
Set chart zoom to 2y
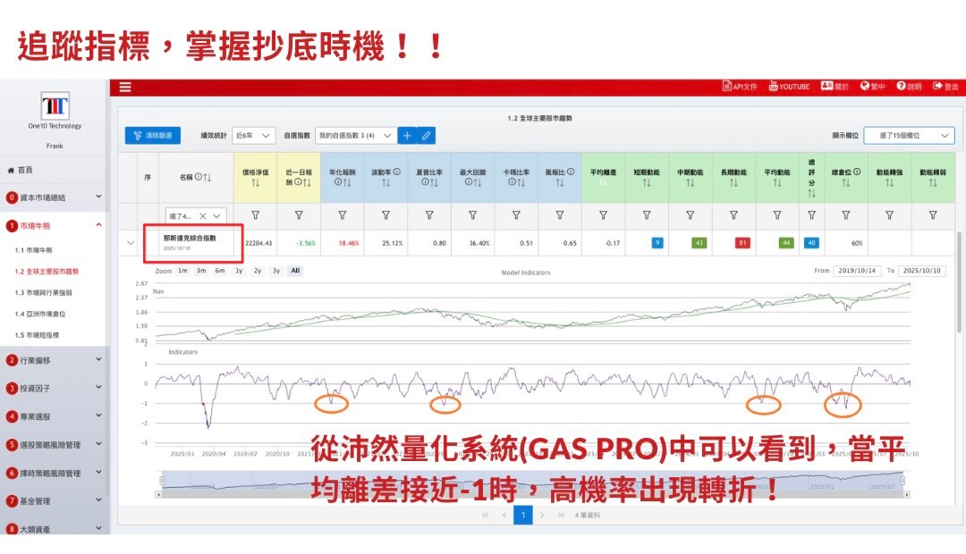coord(258,271)
